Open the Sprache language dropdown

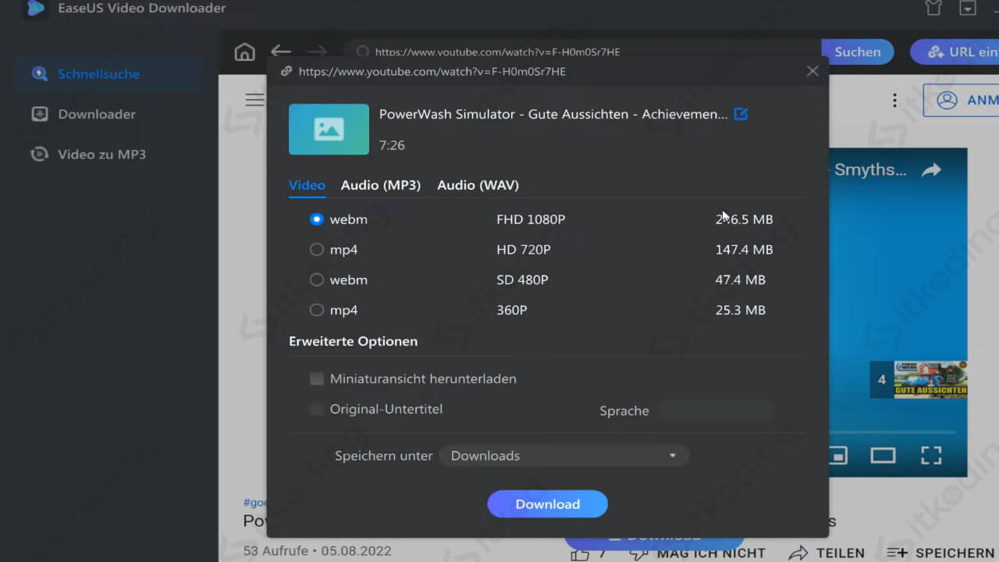(715, 411)
